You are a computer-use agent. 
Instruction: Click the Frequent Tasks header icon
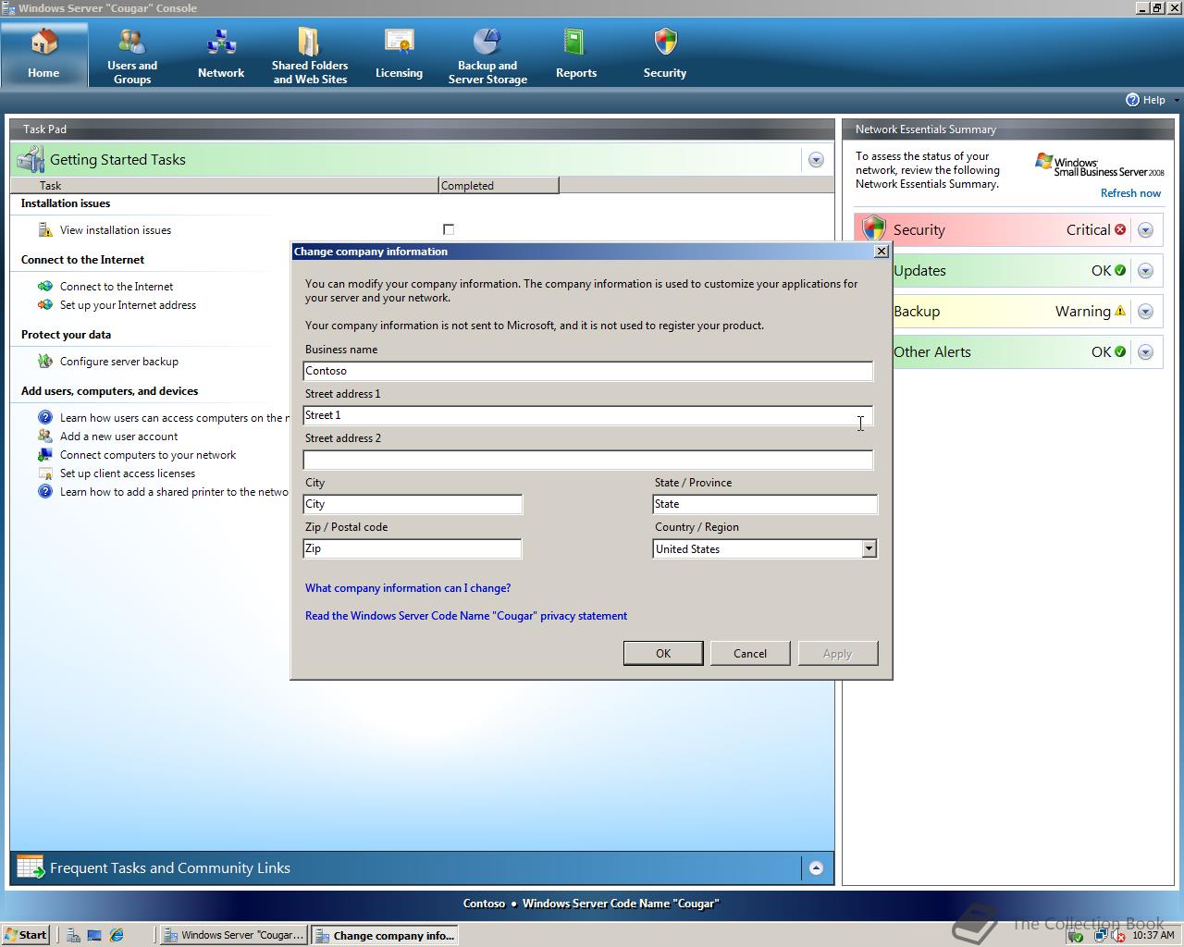(31, 867)
